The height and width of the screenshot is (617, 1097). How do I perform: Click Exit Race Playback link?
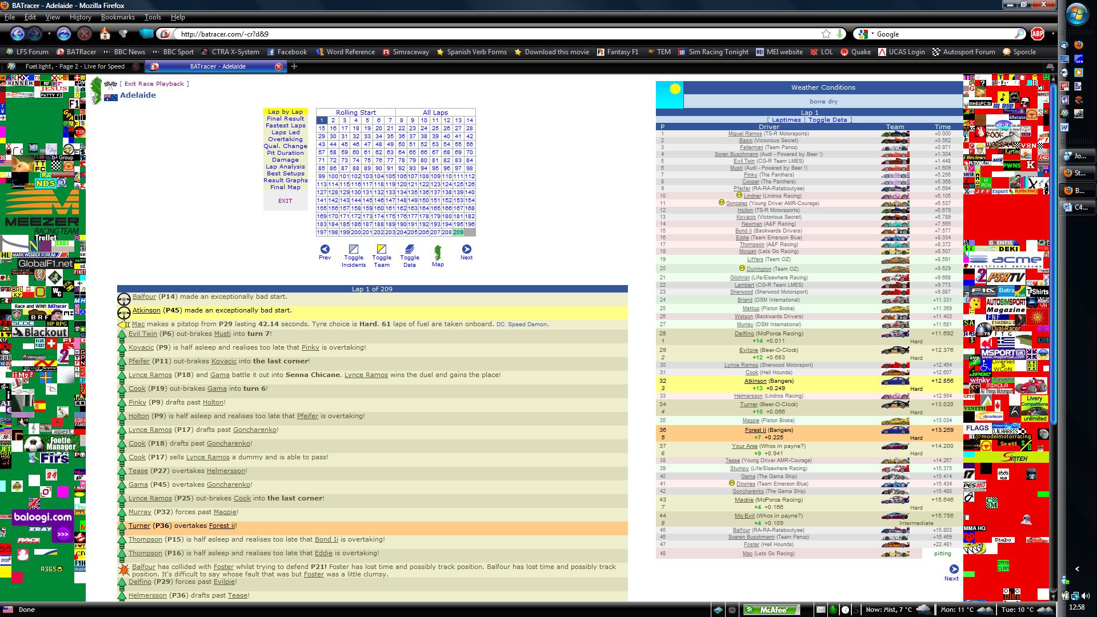point(154,83)
